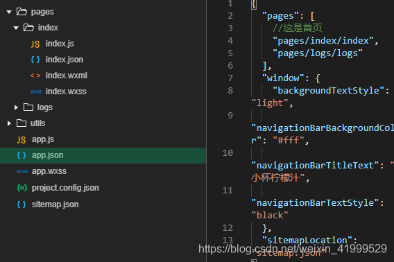
Task: Click "navigationBarTextStyle" key in editor
Action: tap(315, 202)
